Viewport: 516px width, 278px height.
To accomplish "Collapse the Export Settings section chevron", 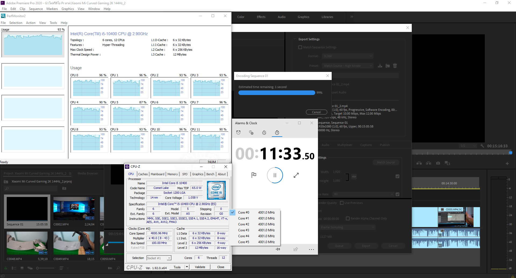I will pyautogui.click(x=295, y=39).
